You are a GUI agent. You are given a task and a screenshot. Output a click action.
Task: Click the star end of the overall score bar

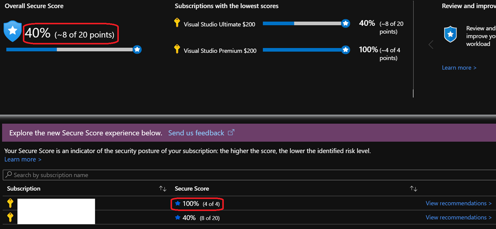click(x=137, y=49)
